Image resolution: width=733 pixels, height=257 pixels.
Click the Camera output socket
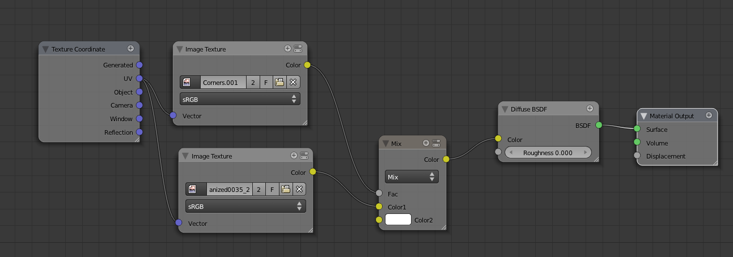point(139,105)
